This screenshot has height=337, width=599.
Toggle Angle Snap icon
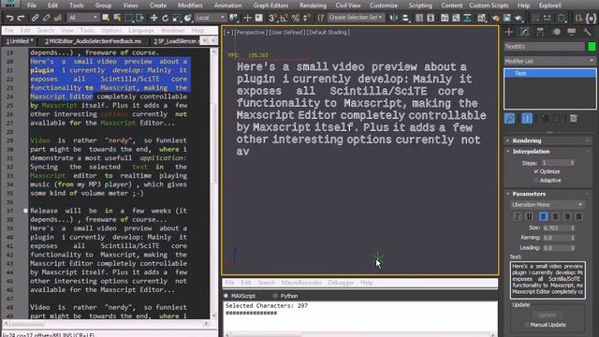point(284,18)
